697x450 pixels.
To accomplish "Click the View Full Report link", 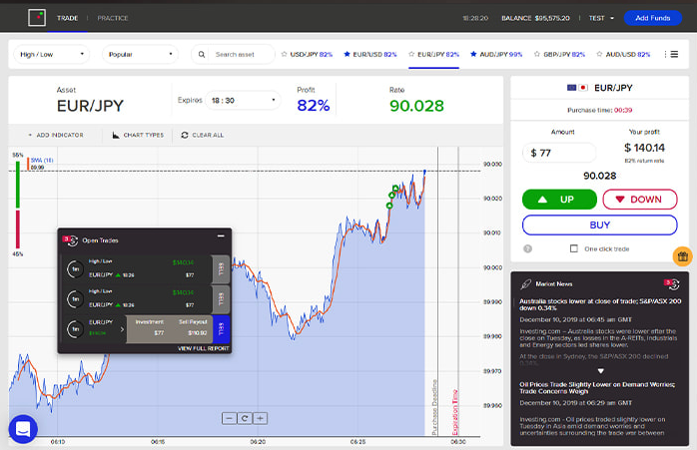I will click(x=203, y=349).
